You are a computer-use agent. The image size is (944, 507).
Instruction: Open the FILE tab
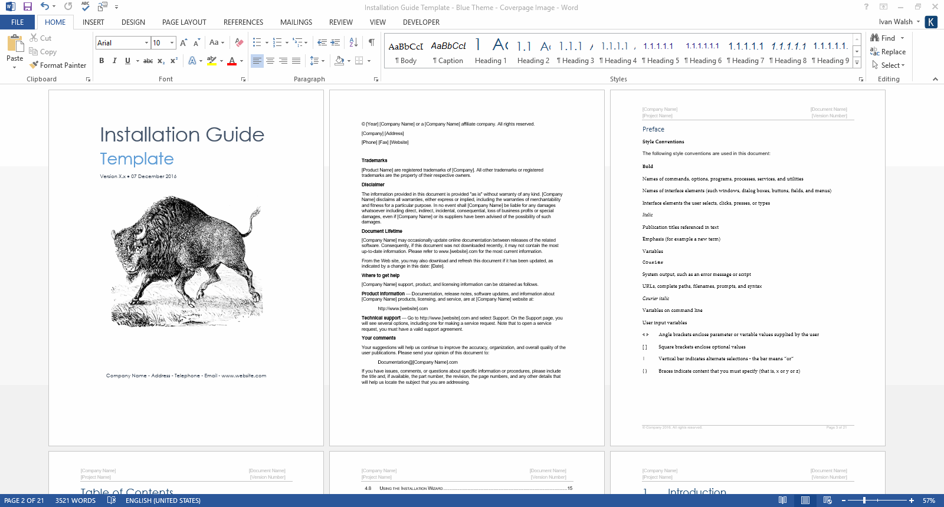(18, 22)
